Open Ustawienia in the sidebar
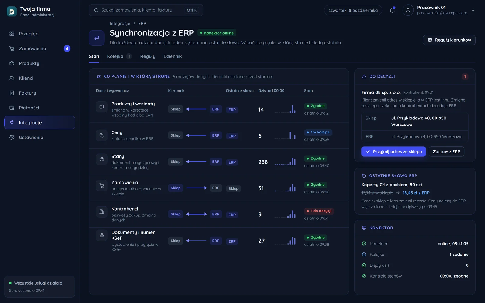The height and width of the screenshot is (303, 485). pos(39,138)
